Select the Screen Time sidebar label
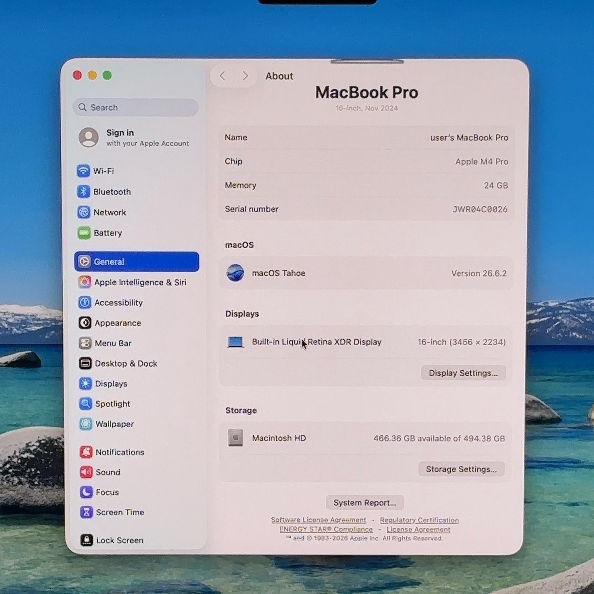This screenshot has height=594, width=594. (120, 512)
